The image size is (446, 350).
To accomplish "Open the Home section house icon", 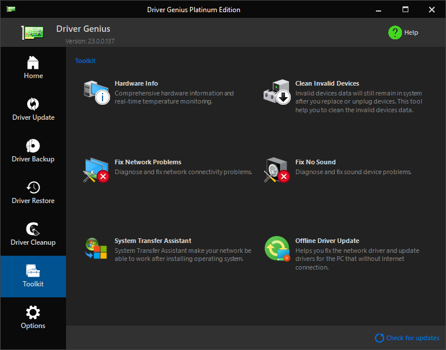I will tap(33, 62).
